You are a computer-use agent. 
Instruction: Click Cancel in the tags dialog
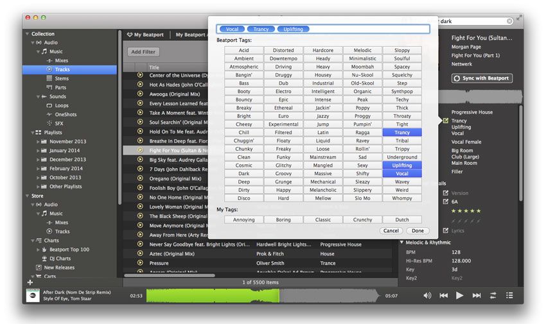[x=391, y=230]
